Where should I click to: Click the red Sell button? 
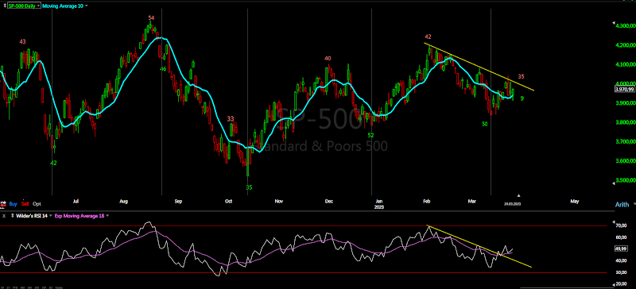[x=25, y=204]
